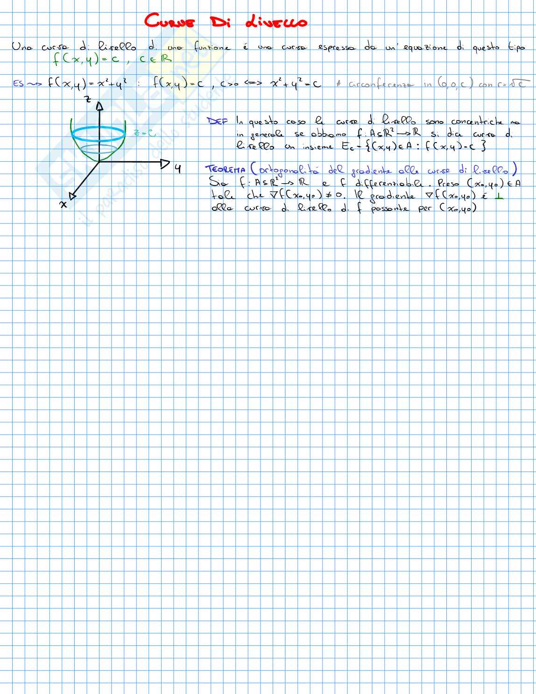Image resolution: width=536 pixels, height=694 pixels.
Task: Click the small lower ellipse inside the paraboloid
Action: point(98,150)
